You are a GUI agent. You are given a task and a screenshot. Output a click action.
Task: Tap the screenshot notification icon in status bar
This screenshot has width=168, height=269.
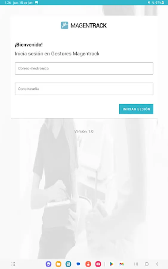pos(36,3)
